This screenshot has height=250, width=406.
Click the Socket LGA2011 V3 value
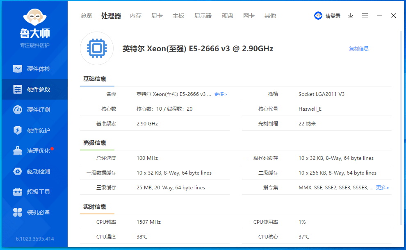click(x=322, y=94)
